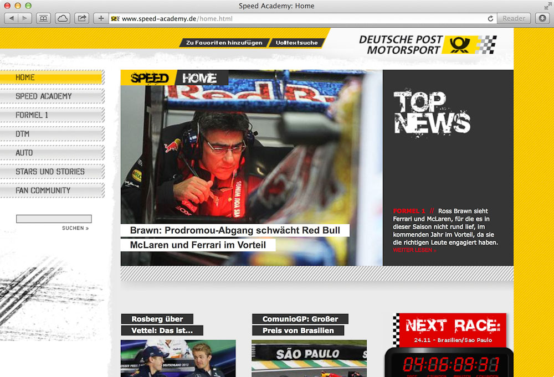
Task: Click WEITER LESEN link in Top News
Action: point(414,250)
